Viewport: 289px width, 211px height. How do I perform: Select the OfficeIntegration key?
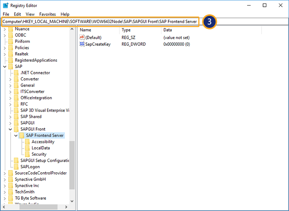36,98
